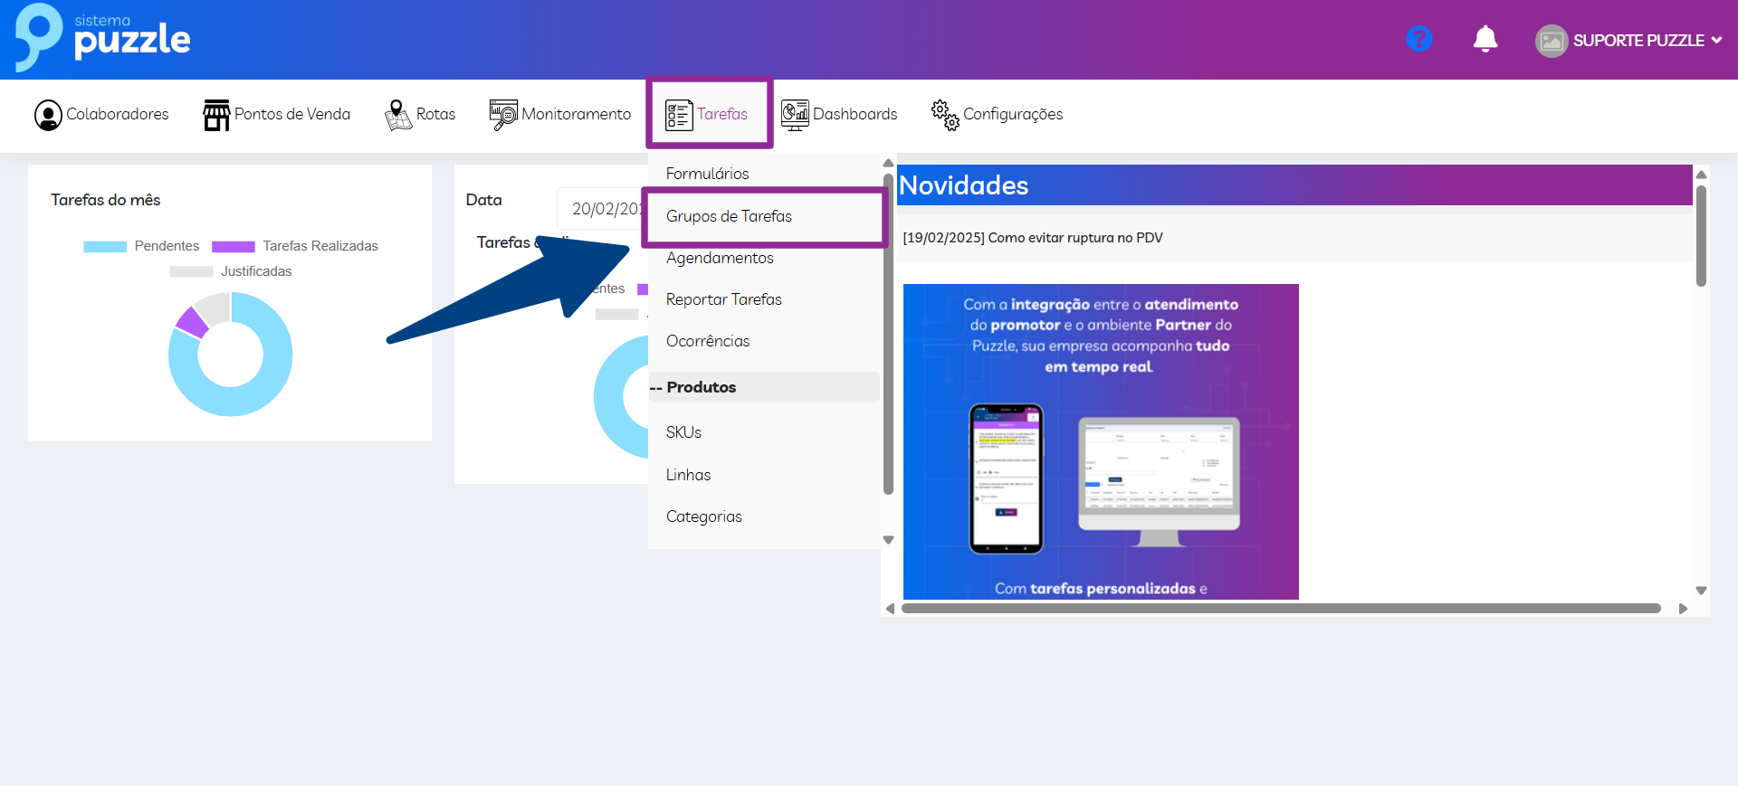Click the Colaboradores person icon

click(48, 115)
